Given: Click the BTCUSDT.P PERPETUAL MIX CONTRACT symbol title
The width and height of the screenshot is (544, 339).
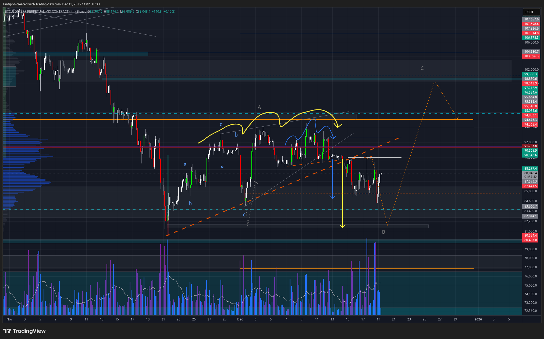Looking at the screenshot, I should 37,11.
